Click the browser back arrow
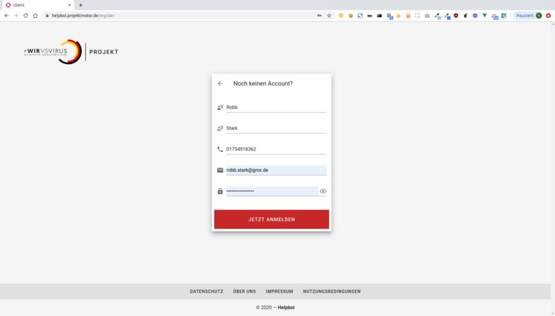Viewport: 555px width, 316px height. 6,16
